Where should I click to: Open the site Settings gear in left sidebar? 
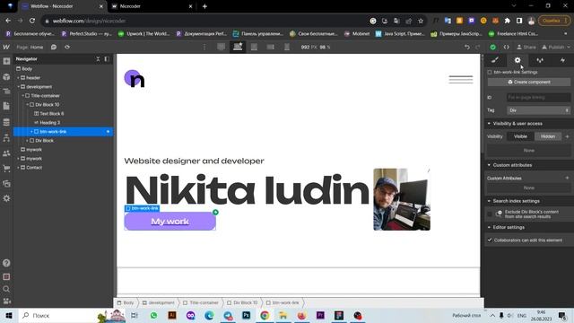pyautogui.click(x=6, y=198)
